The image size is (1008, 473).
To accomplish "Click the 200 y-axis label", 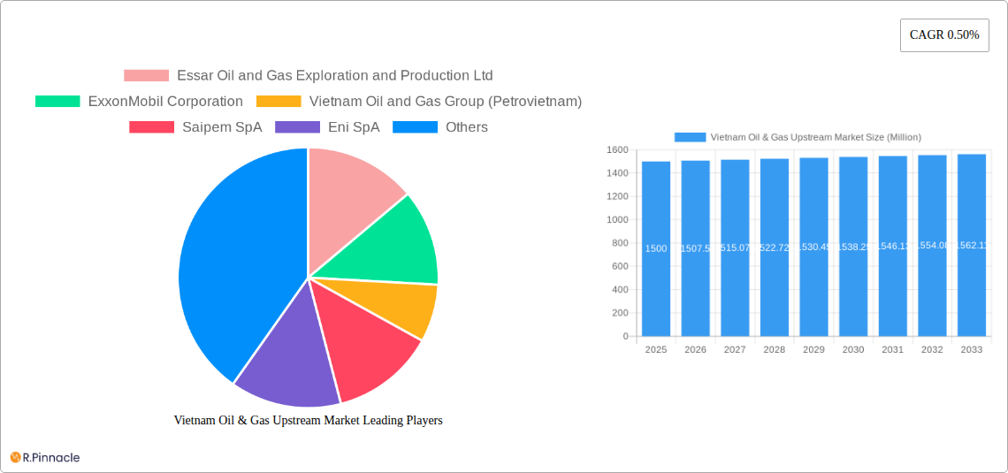I will click(x=620, y=313).
